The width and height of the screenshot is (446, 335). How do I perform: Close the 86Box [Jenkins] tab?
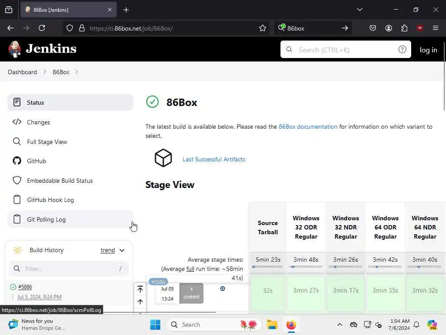coord(110,10)
